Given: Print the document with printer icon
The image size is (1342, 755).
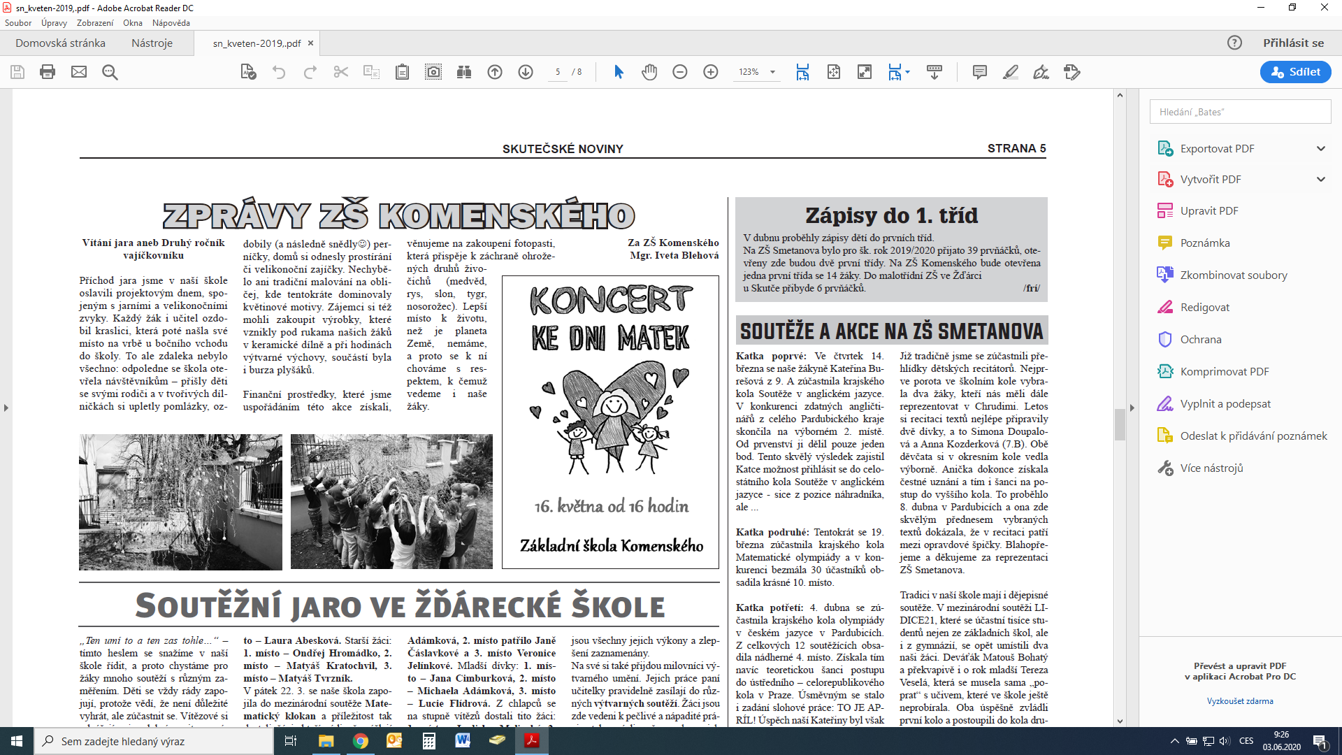Looking at the screenshot, I should 48,72.
